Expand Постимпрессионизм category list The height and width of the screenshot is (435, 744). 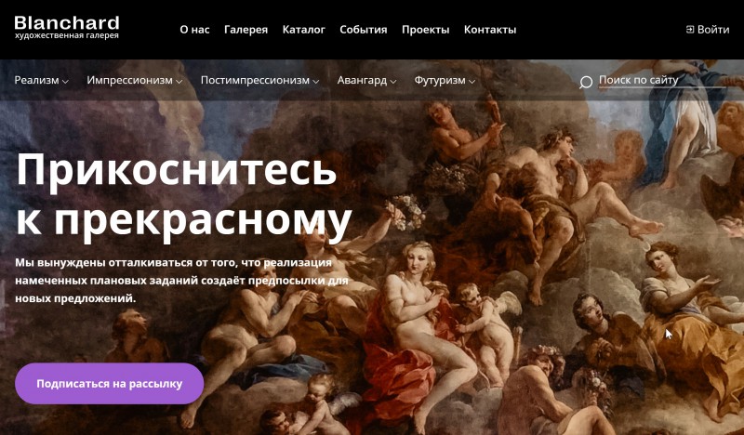tap(259, 80)
